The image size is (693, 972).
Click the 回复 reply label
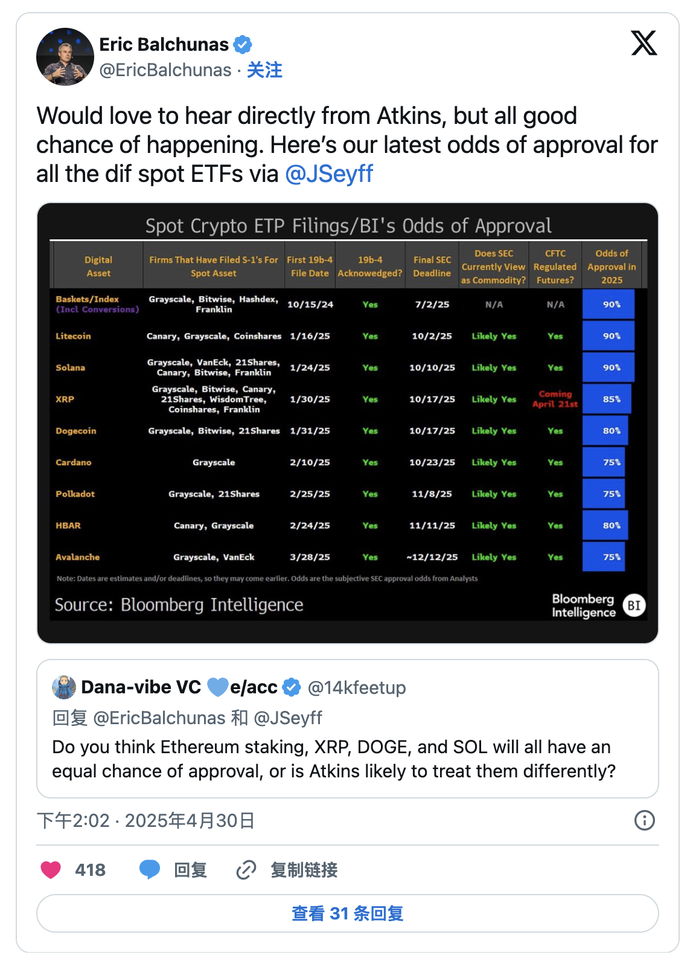[x=190, y=870]
